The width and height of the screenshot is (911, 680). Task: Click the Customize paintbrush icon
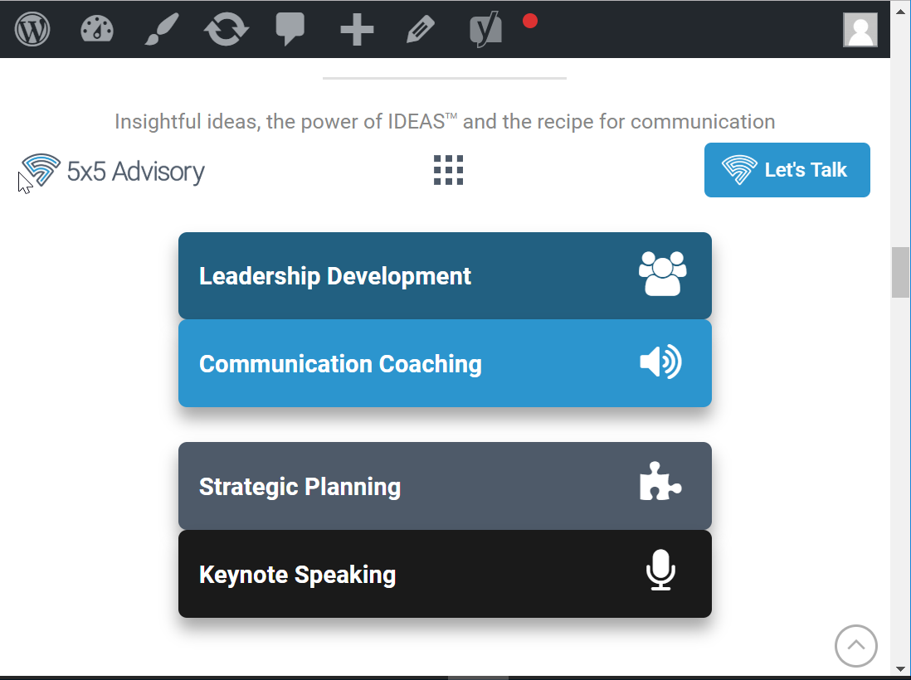(x=161, y=30)
